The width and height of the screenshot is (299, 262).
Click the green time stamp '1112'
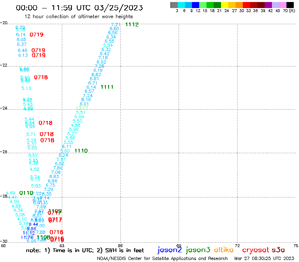(132, 25)
